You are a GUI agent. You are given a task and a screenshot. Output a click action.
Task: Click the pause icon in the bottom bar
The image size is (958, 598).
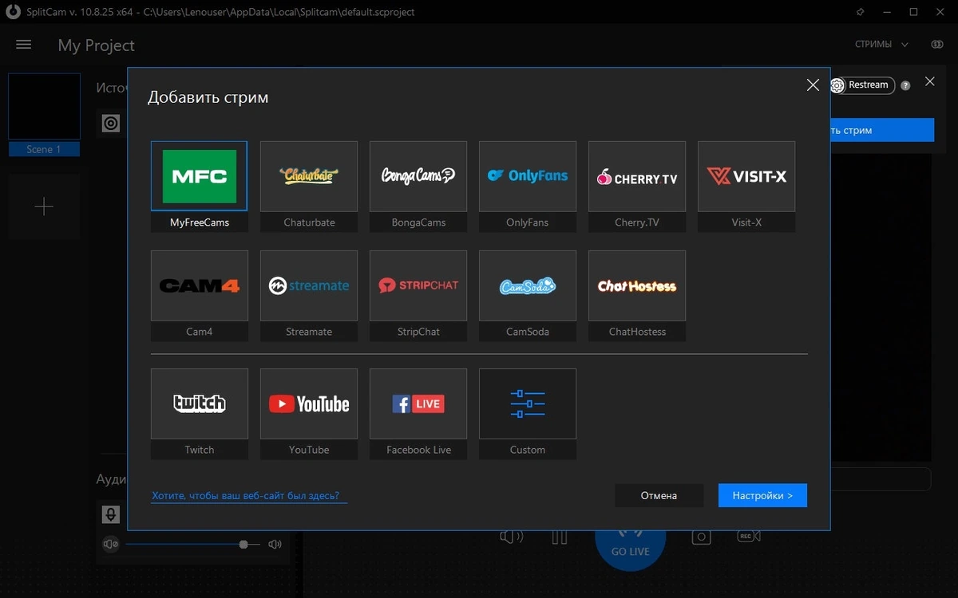560,537
